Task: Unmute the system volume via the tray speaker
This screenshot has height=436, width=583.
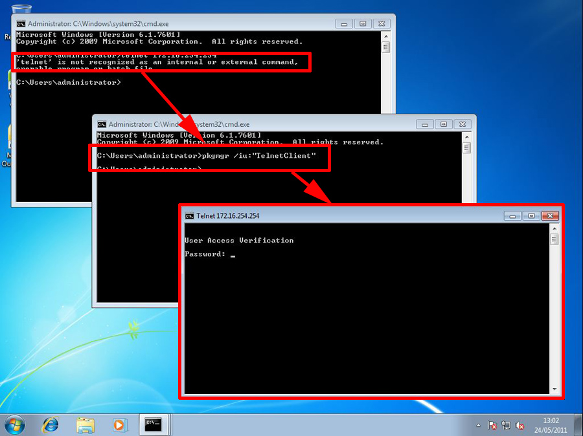Action: click(521, 426)
